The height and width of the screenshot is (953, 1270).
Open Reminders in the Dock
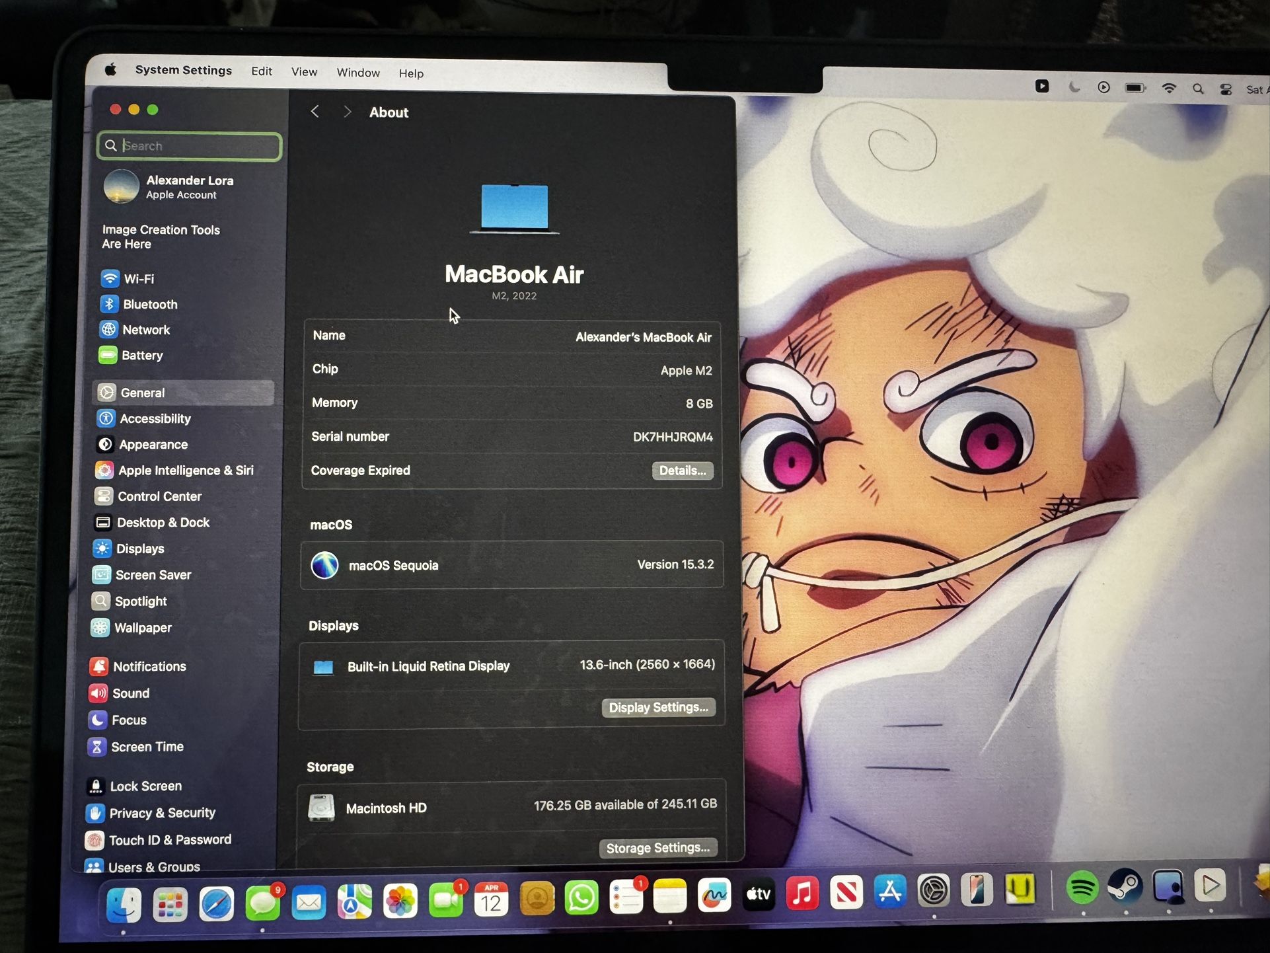tap(626, 897)
